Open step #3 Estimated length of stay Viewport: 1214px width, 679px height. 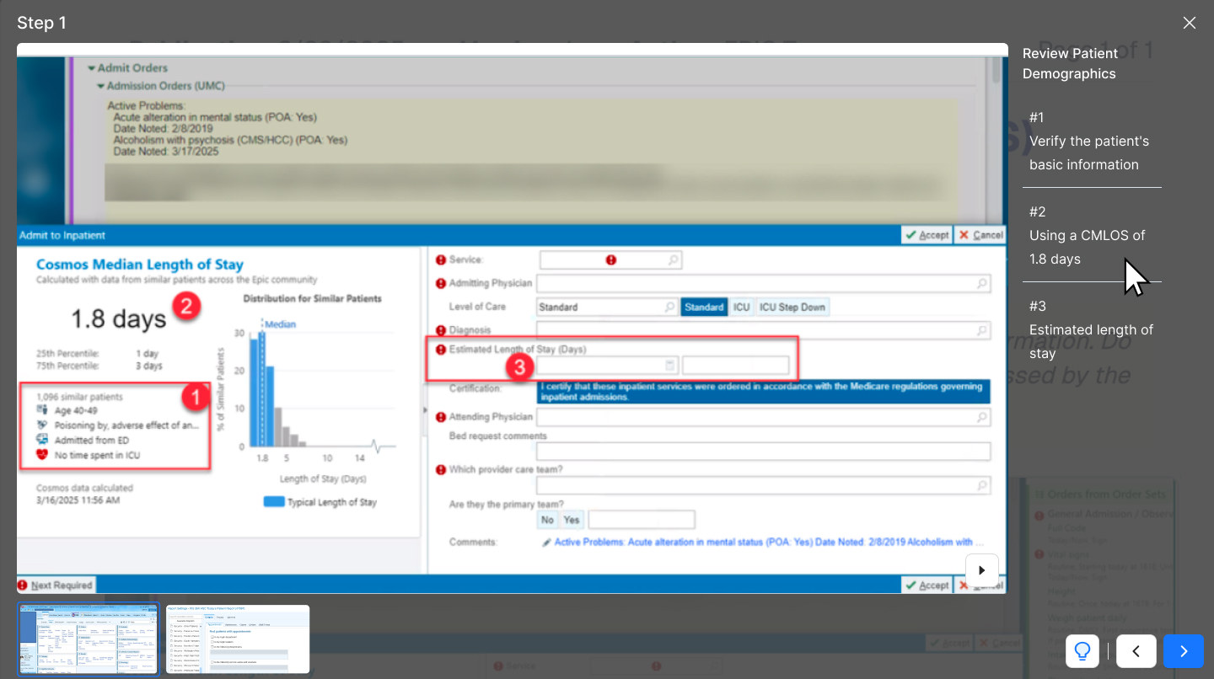1092,329
